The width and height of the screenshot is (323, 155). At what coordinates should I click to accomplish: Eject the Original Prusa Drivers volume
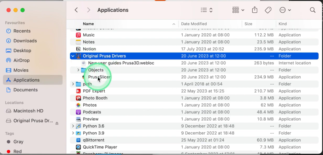(57, 123)
